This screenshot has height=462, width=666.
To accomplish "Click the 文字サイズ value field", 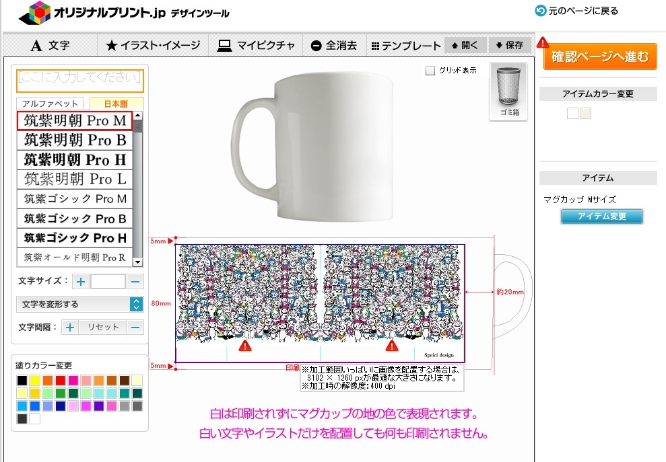I will [108, 281].
